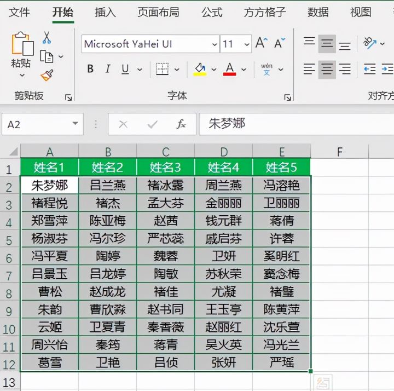The width and height of the screenshot is (394, 391).
Task: Click the Copy icon
Action: pos(47,56)
